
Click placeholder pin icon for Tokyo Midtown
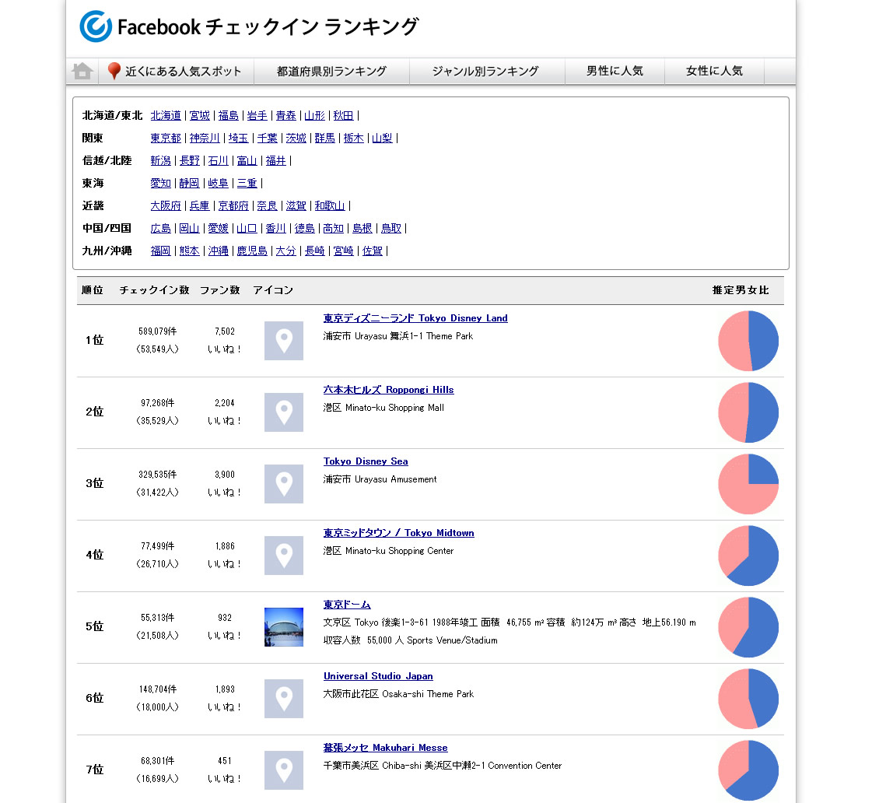pos(284,555)
